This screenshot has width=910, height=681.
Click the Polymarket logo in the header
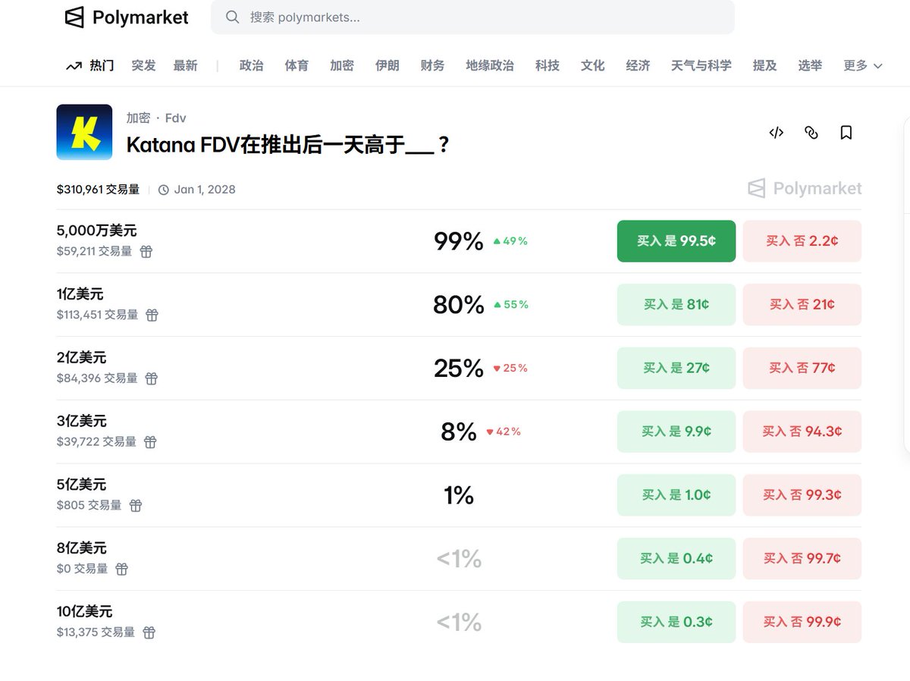[x=126, y=17]
